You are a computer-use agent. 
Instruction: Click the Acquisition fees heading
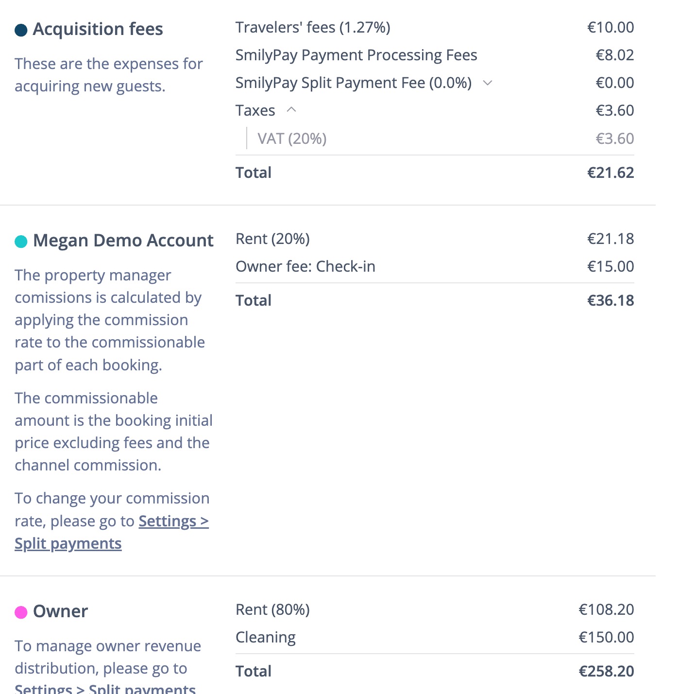98,29
